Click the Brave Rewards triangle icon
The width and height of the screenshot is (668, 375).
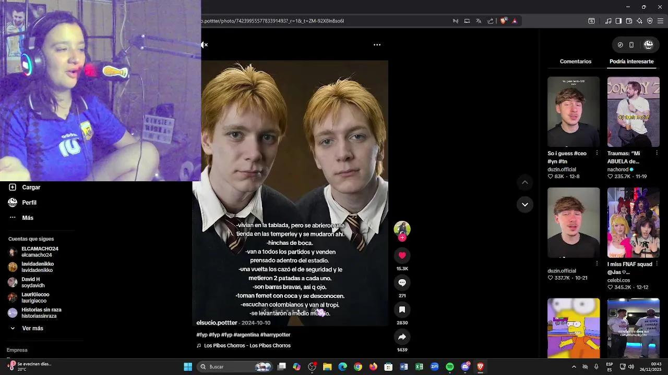515,21
